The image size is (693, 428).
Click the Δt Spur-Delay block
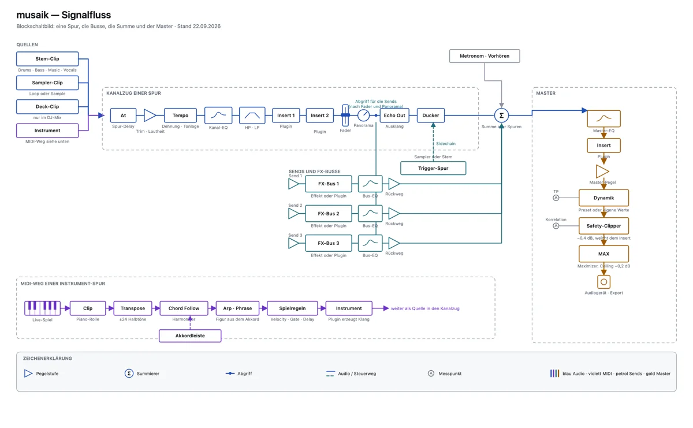pyautogui.click(x=123, y=116)
